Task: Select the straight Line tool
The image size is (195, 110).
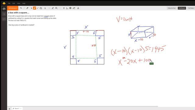Action: click(x=37, y=8)
